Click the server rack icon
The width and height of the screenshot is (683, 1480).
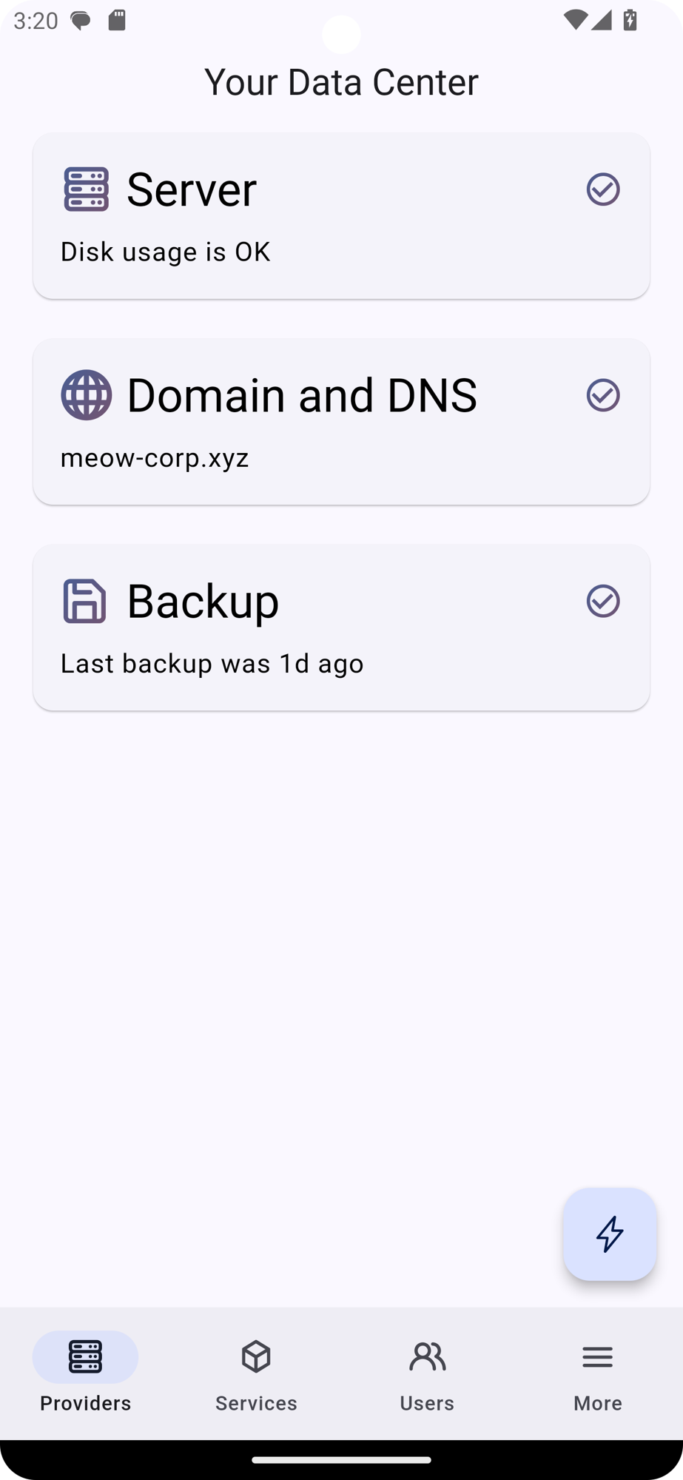tap(86, 189)
